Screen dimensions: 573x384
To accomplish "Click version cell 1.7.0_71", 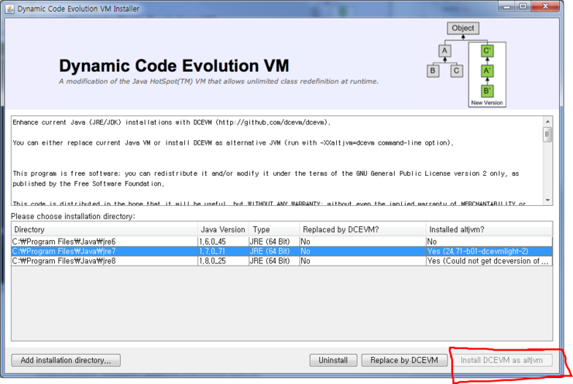I will click(223, 251).
